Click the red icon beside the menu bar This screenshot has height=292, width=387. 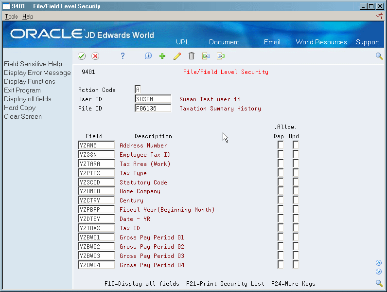pyautogui.click(x=379, y=17)
